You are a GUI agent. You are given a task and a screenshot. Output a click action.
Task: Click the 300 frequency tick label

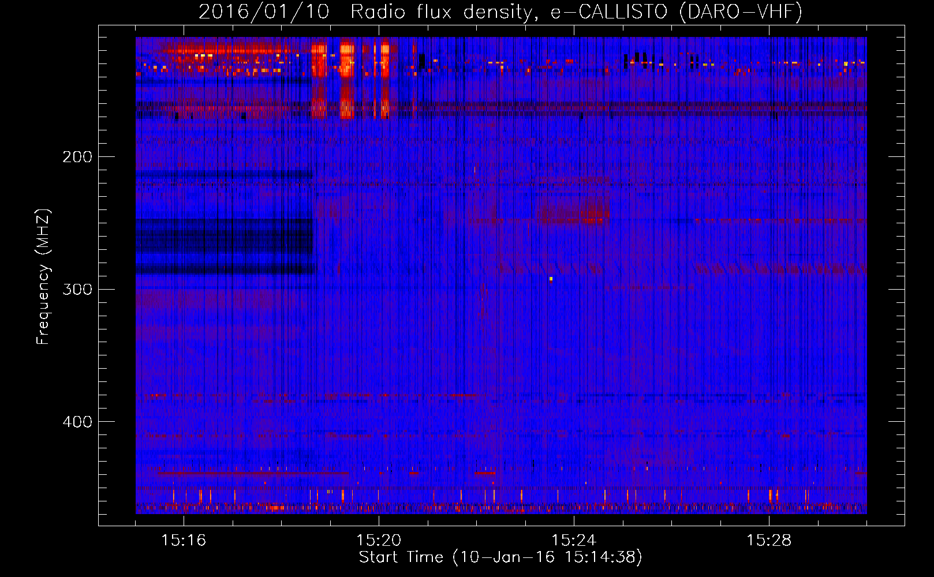pyautogui.click(x=77, y=289)
